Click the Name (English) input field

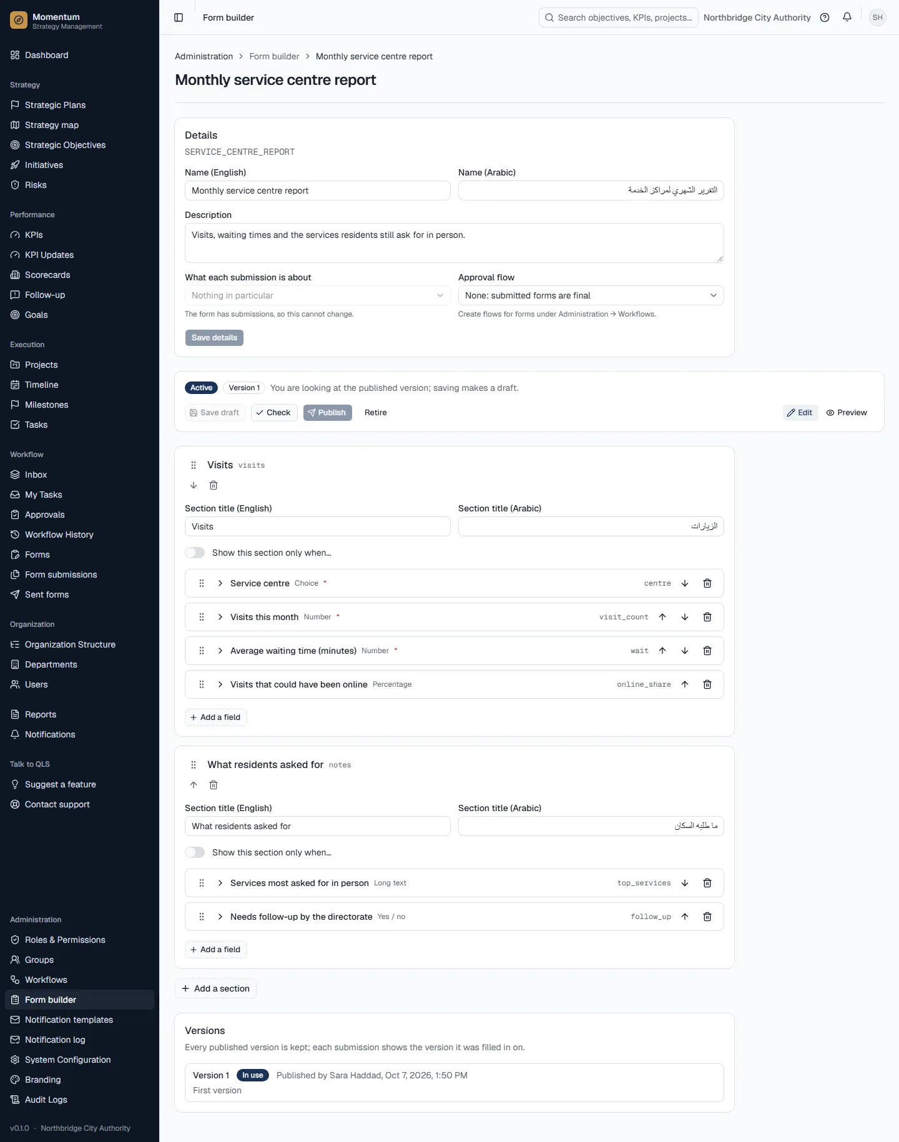point(318,190)
